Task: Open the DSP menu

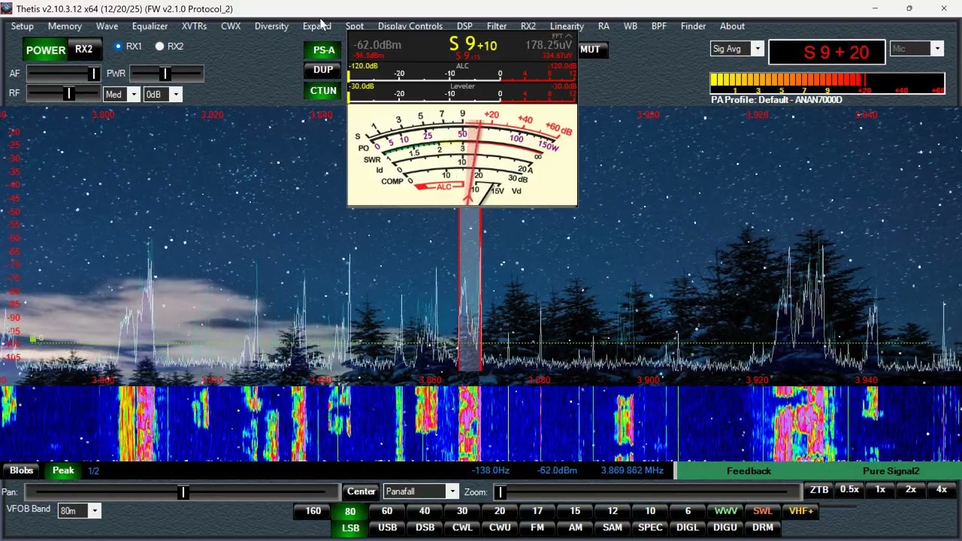Action: tap(464, 26)
